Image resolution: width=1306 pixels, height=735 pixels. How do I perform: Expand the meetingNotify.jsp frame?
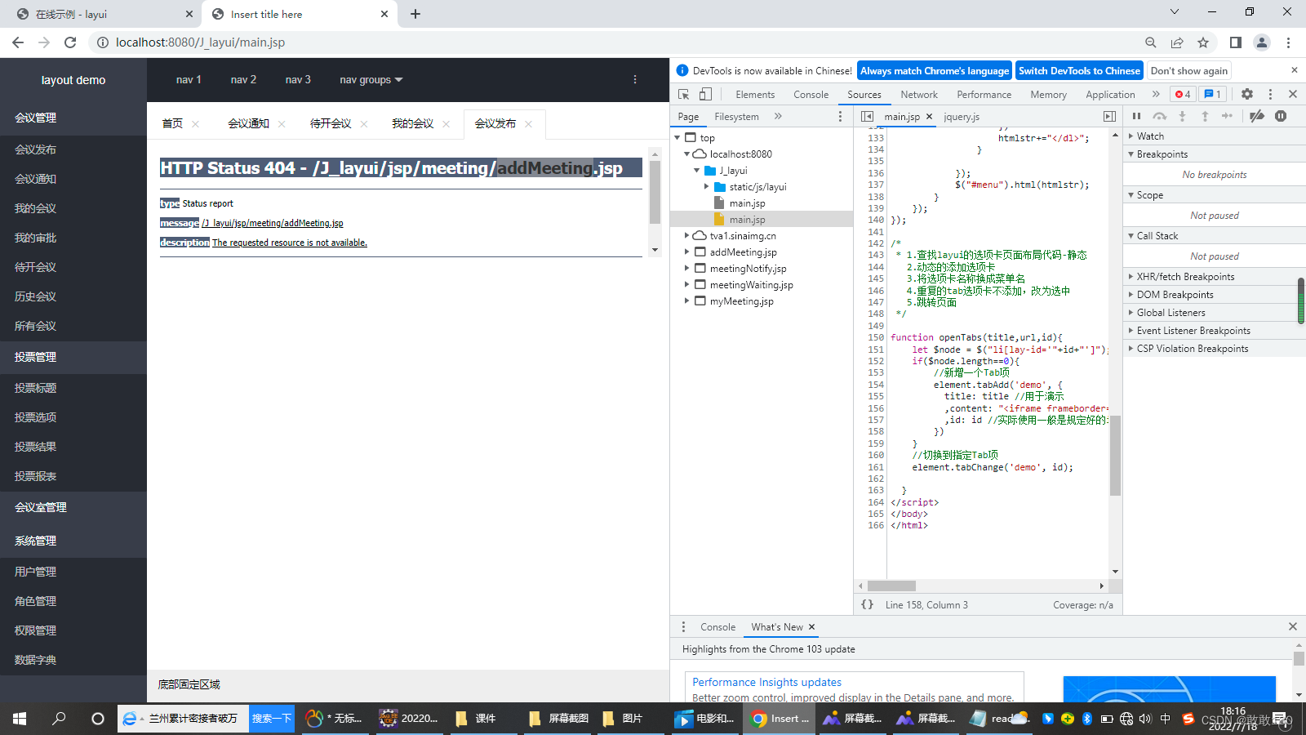click(x=687, y=269)
